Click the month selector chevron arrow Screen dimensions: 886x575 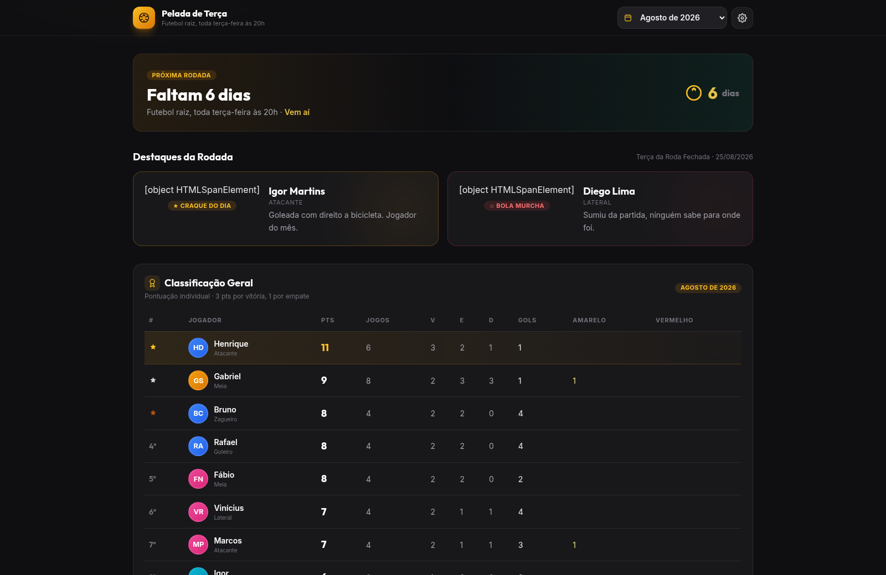pyautogui.click(x=722, y=18)
